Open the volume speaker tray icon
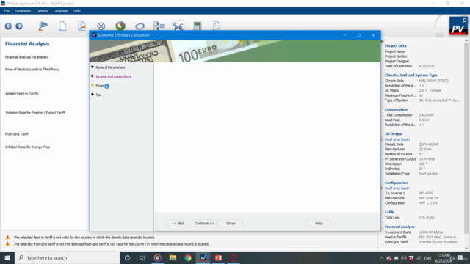The image size is (470, 264). pyautogui.click(x=404, y=258)
